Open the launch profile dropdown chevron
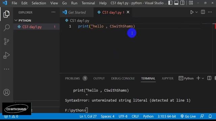The image size is (216, 121). click(203, 78)
